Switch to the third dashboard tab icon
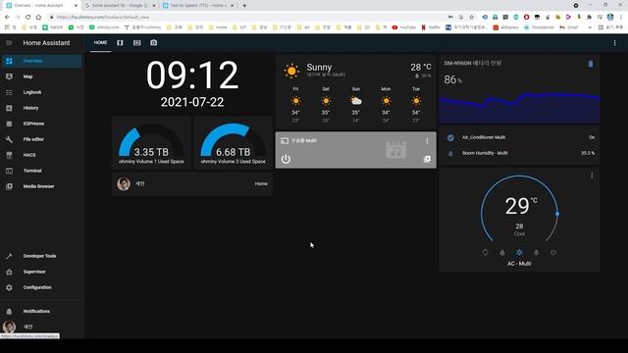Screen dimensions: 628x353 click(x=137, y=42)
